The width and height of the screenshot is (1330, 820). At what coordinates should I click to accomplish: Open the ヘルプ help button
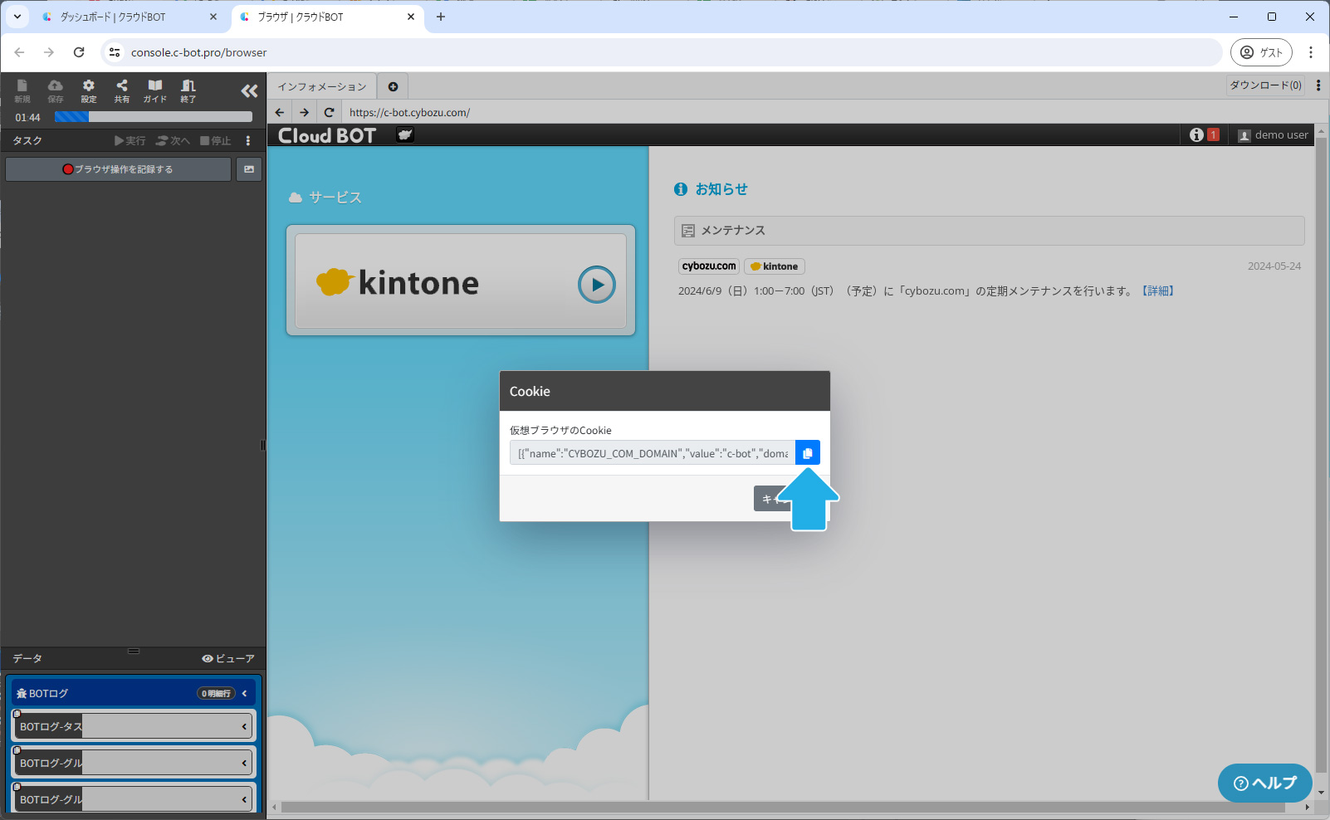[x=1265, y=783]
